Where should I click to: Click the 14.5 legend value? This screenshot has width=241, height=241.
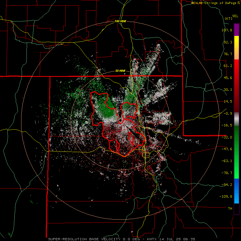tap(228, 101)
